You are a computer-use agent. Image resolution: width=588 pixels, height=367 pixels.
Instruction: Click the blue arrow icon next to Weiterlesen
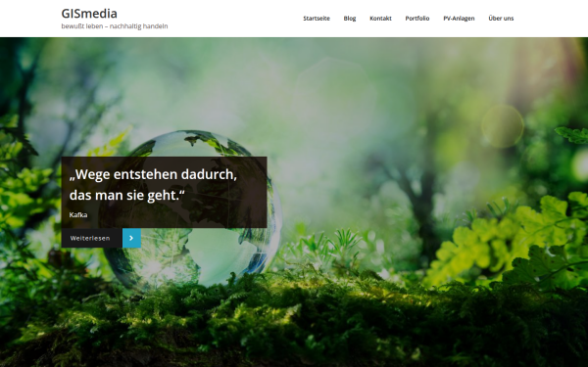pyautogui.click(x=131, y=238)
